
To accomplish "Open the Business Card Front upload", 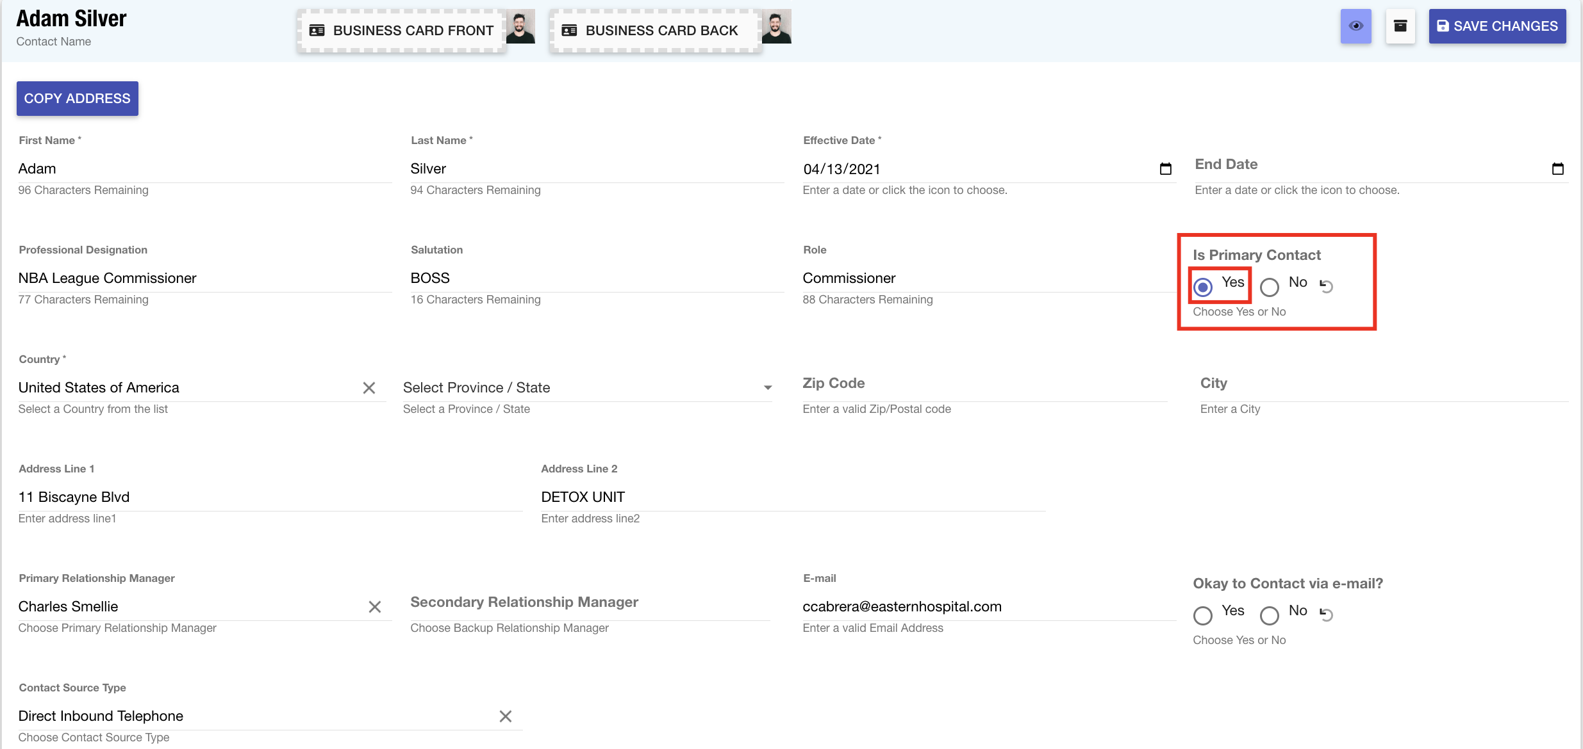I will [x=402, y=30].
